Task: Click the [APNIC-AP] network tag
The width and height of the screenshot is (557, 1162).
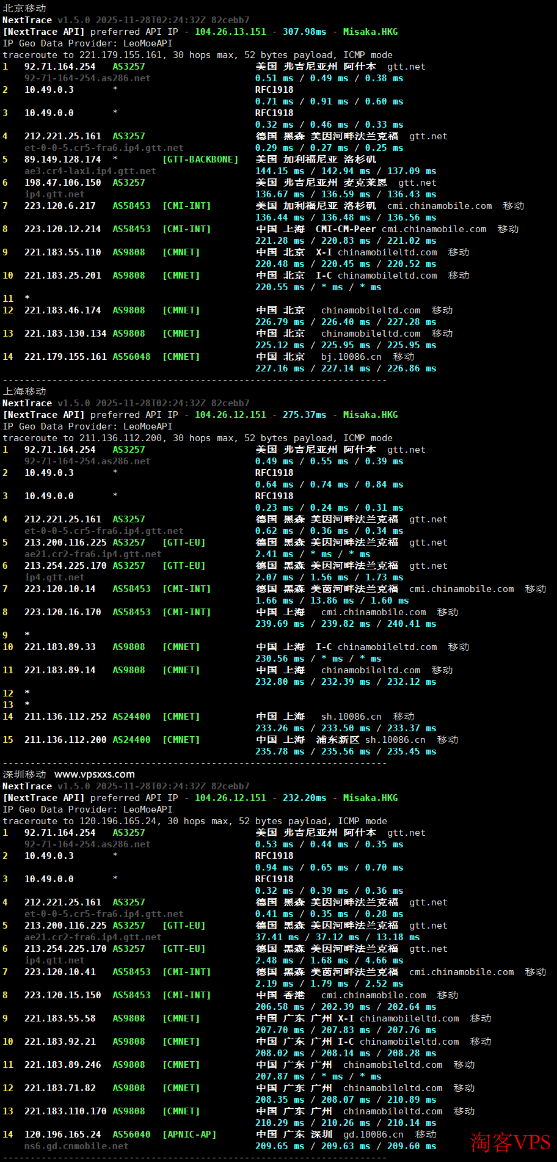Action: coord(189,1135)
